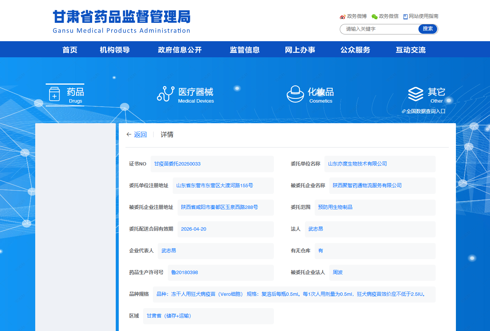Screen dimensions: 490x331
Task: Focus the keyword search input field
Action: [379, 29]
